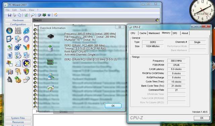This screenshot has height=126, width=215.
Task: Open the Edit menu in PC Wizard
Action: (x=14, y=10)
